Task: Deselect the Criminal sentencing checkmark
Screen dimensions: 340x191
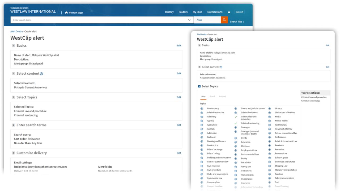Action: 236,123
